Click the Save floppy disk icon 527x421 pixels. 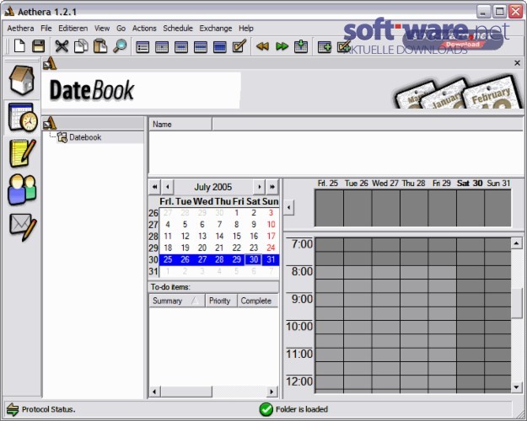(38, 46)
